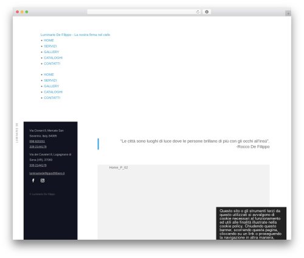Click the cookie policy banner text
The width and height of the screenshot is (304, 258).
click(250, 224)
